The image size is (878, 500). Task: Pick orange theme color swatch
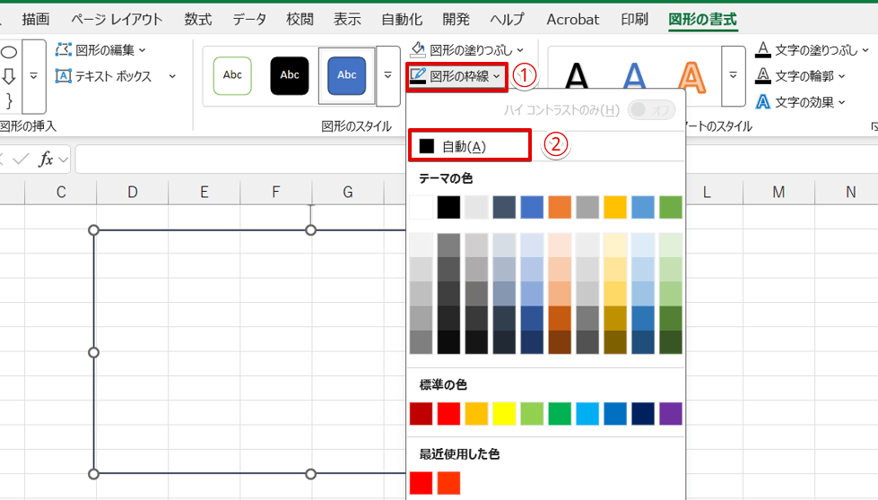pos(560,208)
